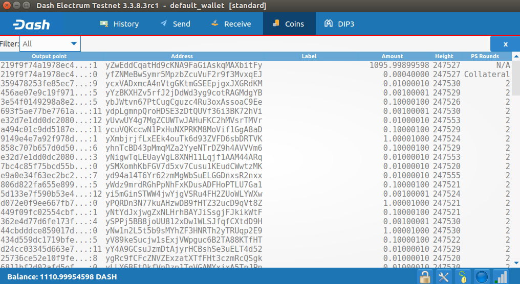This screenshot has width=520, height=284.
Task: Select output 359478253fe85ec7...:9
Action: click(x=49, y=84)
